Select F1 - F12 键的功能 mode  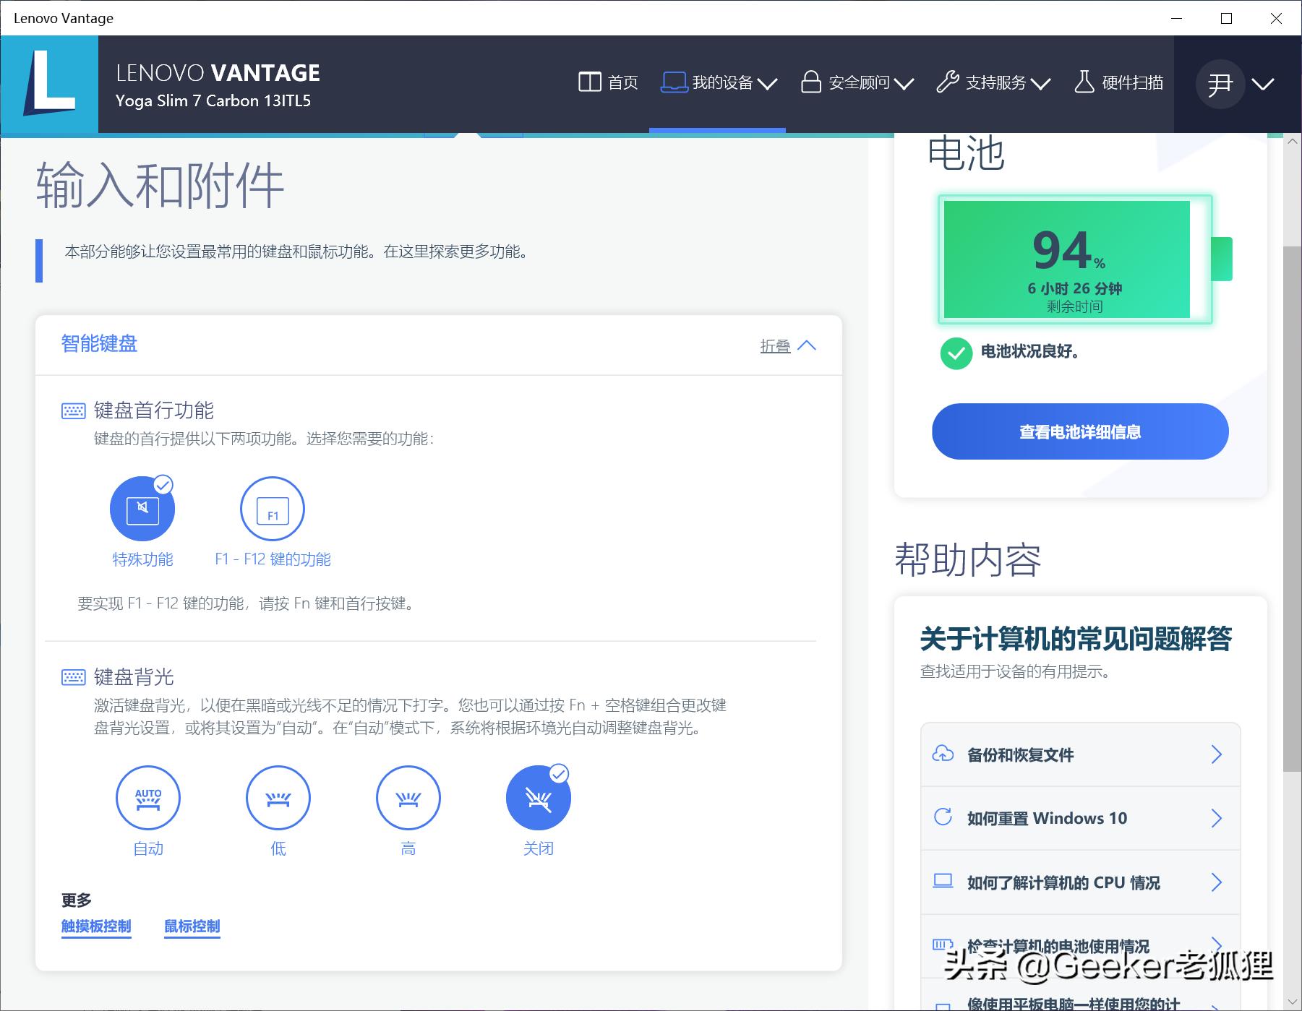273,508
